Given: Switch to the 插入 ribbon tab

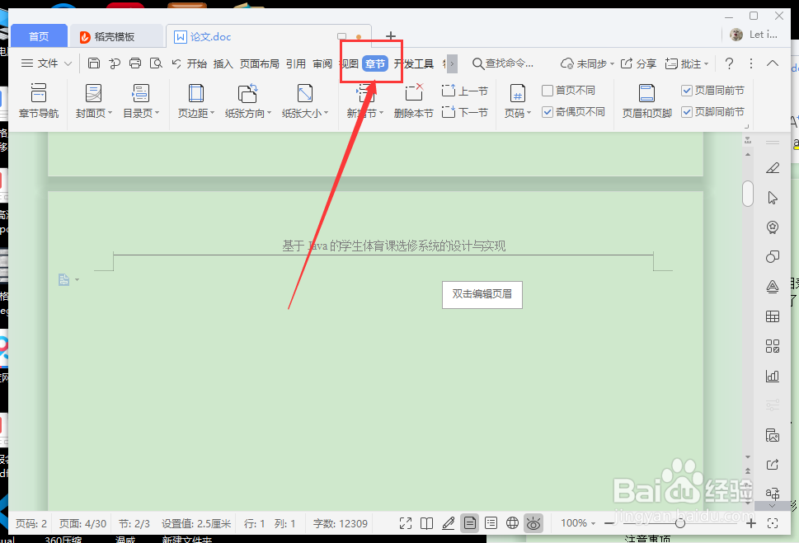Looking at the screenshot, I should [x=223, y=63].
